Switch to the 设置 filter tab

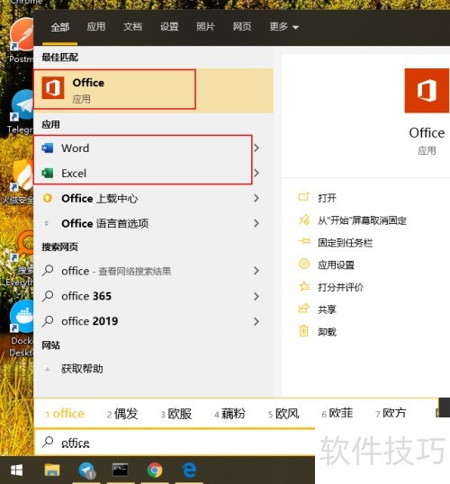point(169,27)
